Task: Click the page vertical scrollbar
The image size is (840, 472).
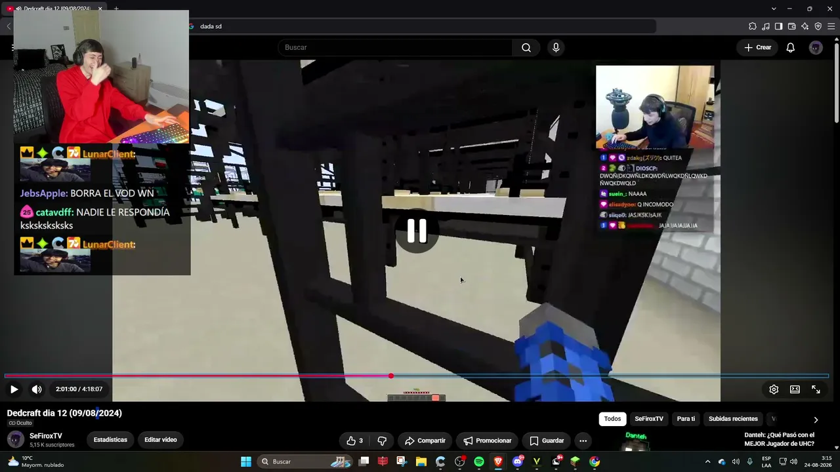Action: point(837,82)
